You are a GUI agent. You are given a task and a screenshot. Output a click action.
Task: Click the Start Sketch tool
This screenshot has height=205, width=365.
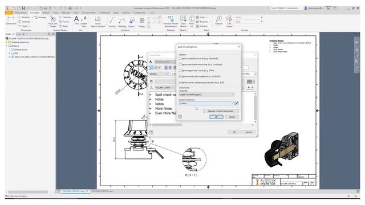184,22
